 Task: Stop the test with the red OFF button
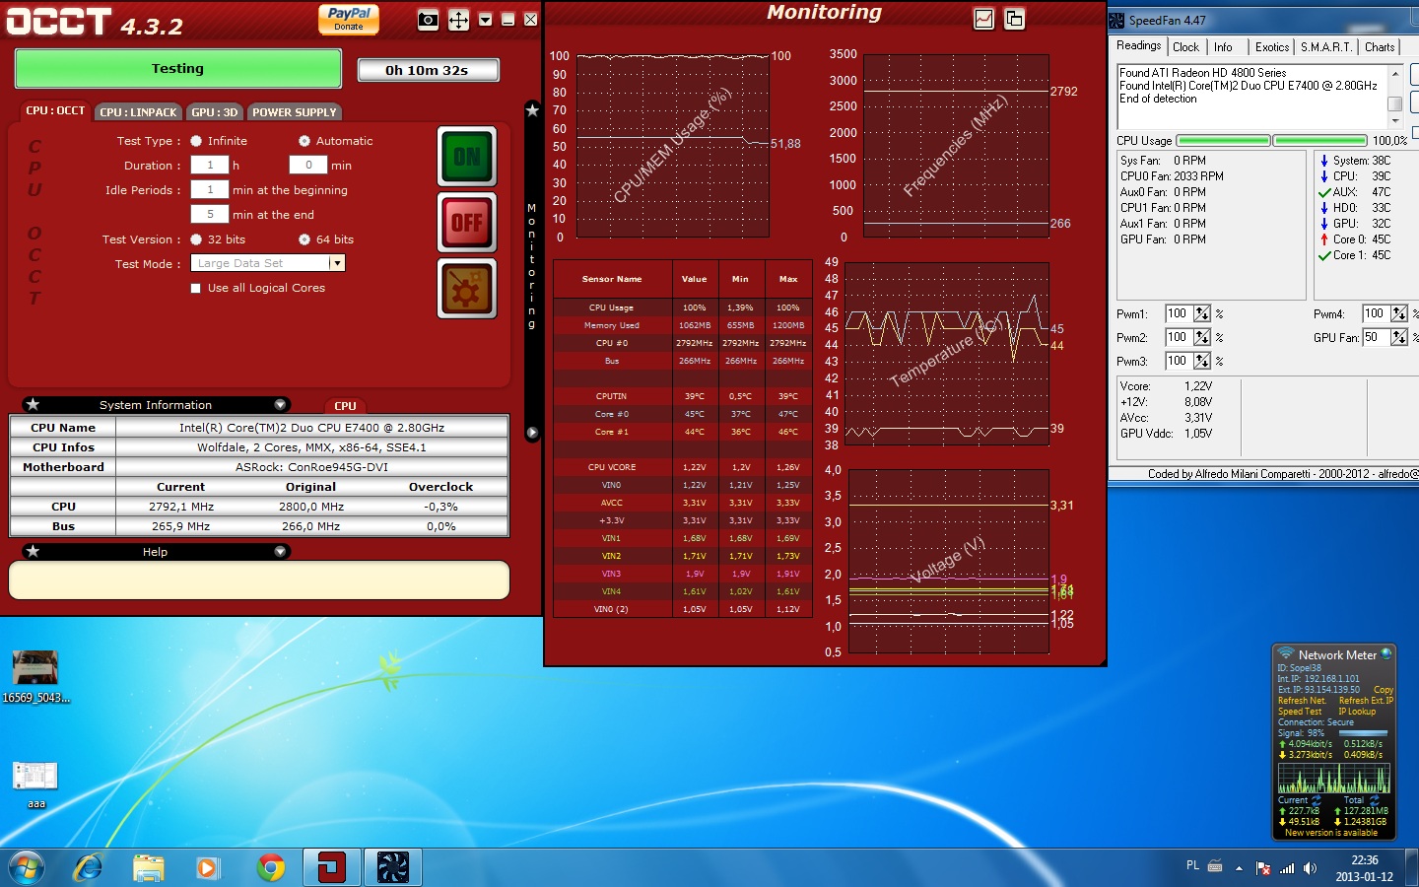pyautogui.click(x=467, y=222)
